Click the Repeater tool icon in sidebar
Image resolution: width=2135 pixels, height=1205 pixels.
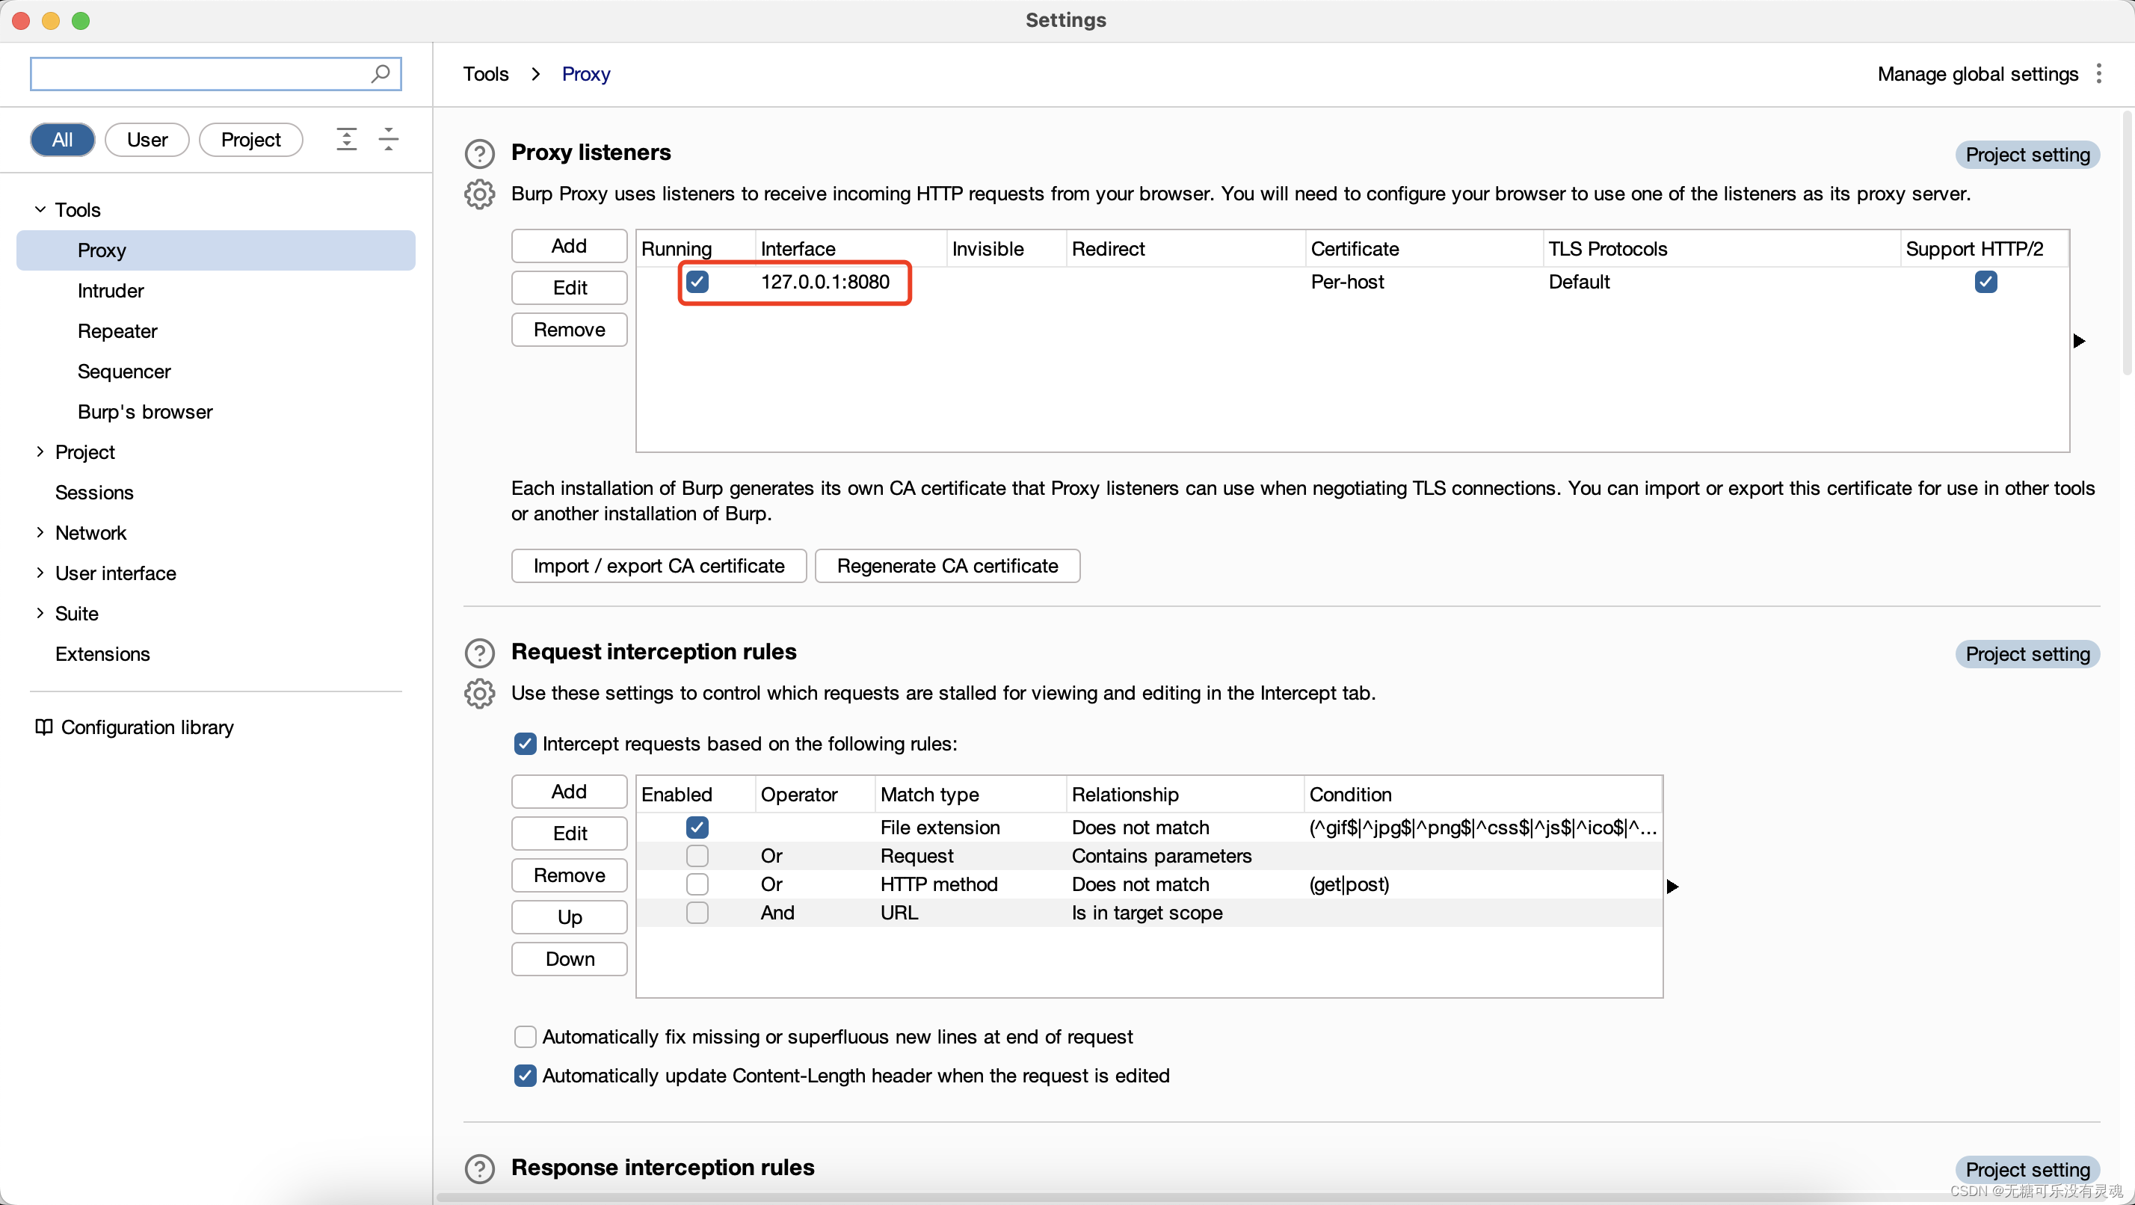coord(117,330)
